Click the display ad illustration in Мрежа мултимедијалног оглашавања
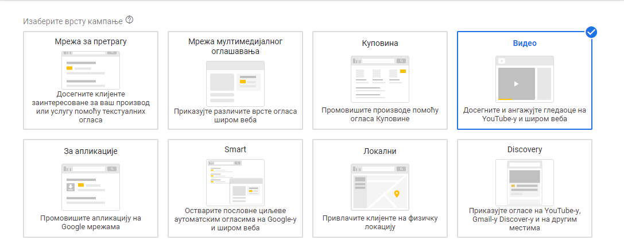This screenshot has height=251, width=624. [235, 84]
